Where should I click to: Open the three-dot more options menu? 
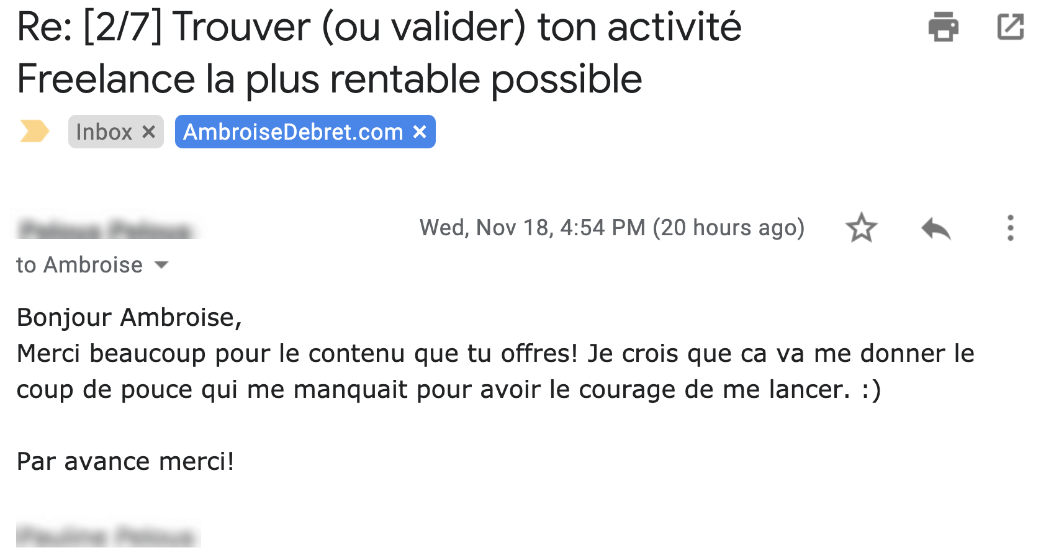pos(1010,228)
